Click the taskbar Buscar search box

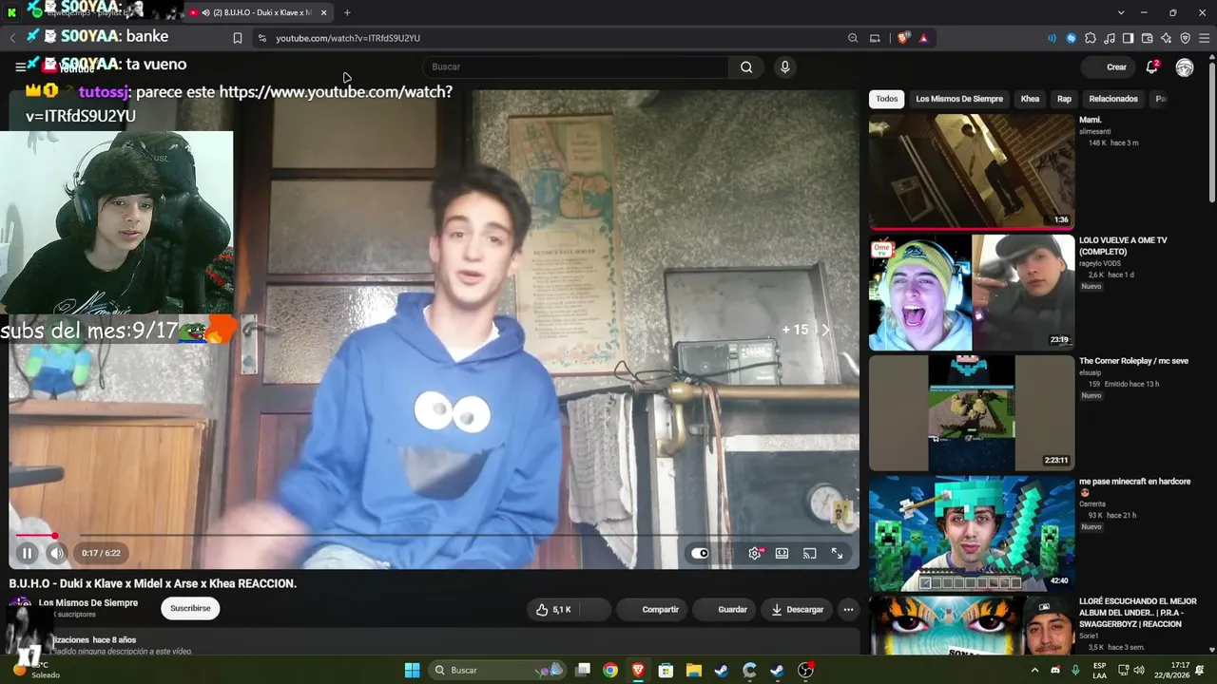pos(497,670)
